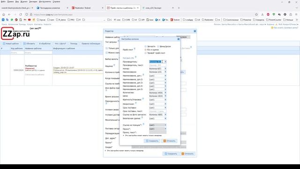The height and width of the screenshot is (169, 300).
Task: Close the Редактор dialog behind
Action: pyautogui.click(x=195, y=31)
